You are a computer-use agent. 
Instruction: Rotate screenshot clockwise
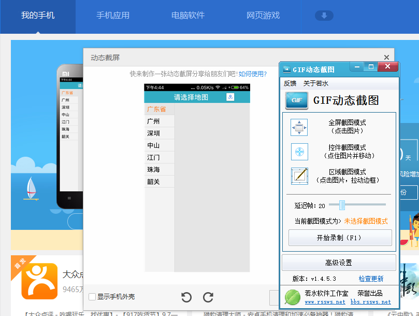click(208, 297)
